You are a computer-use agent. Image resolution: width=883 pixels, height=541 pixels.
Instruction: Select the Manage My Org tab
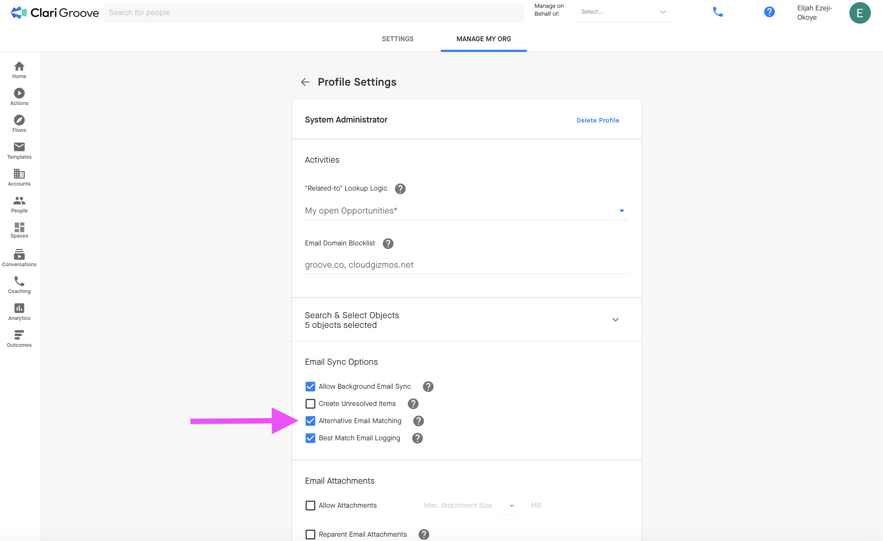click(483, 39)
